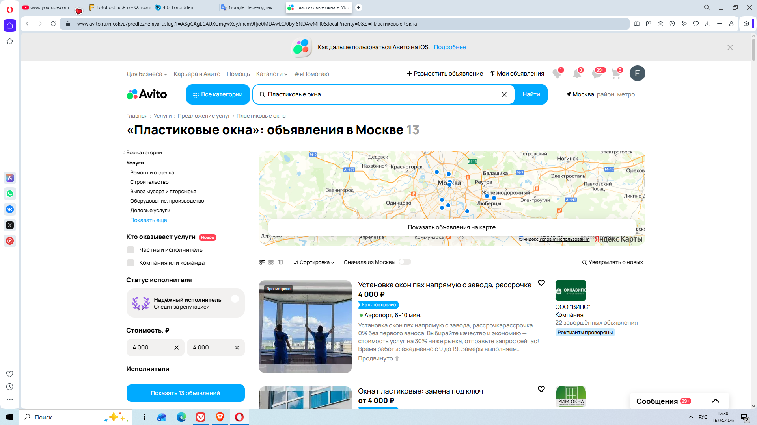Viewport: 757px width, 425px height.
Task: Click the Показать ещё categories link
Action: tap(149, 220)
